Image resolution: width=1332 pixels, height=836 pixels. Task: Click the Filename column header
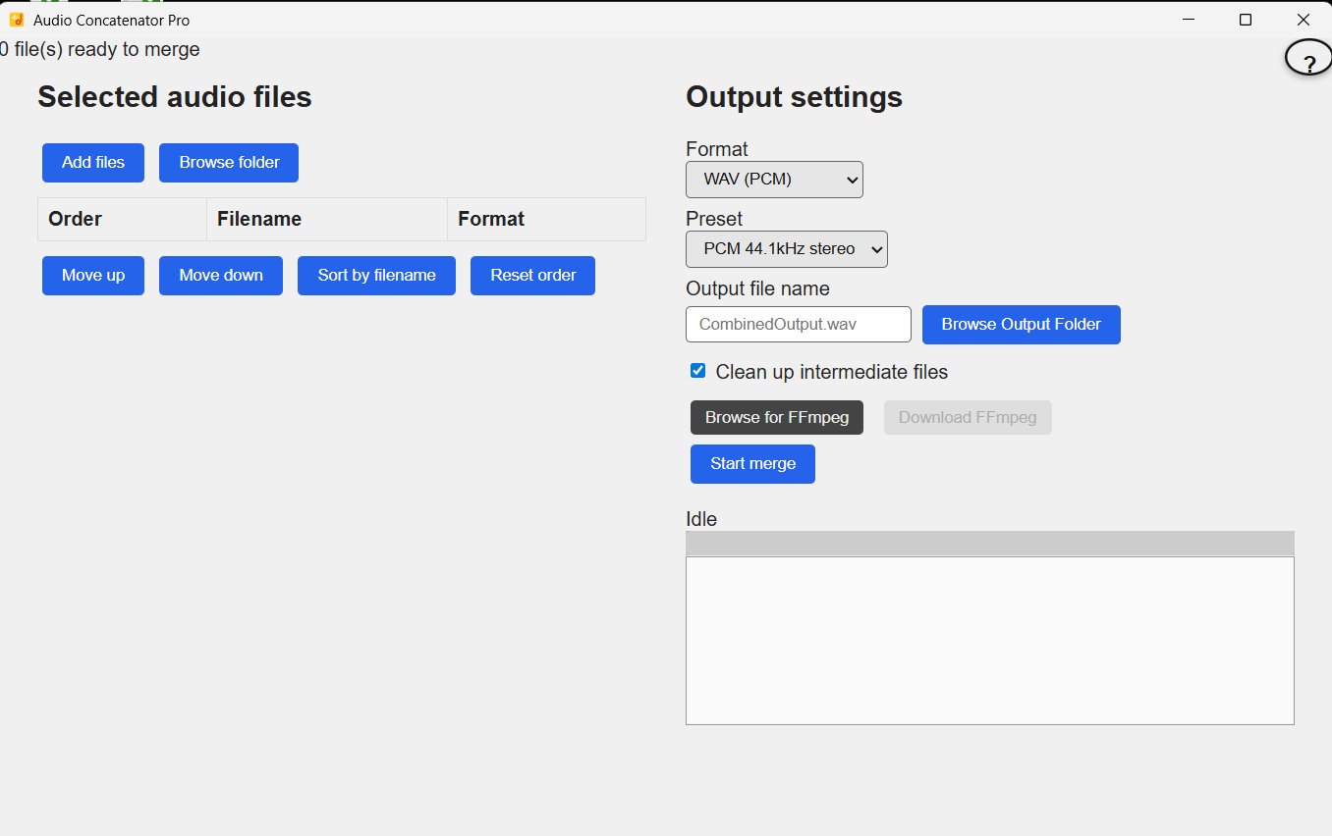pos(327,219)
